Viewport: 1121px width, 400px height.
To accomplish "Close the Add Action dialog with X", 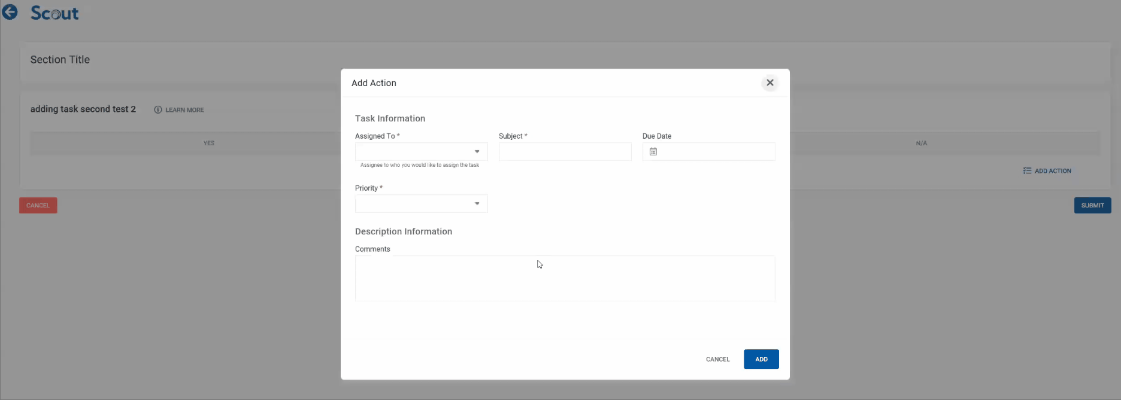I will (x=770, y=83).
